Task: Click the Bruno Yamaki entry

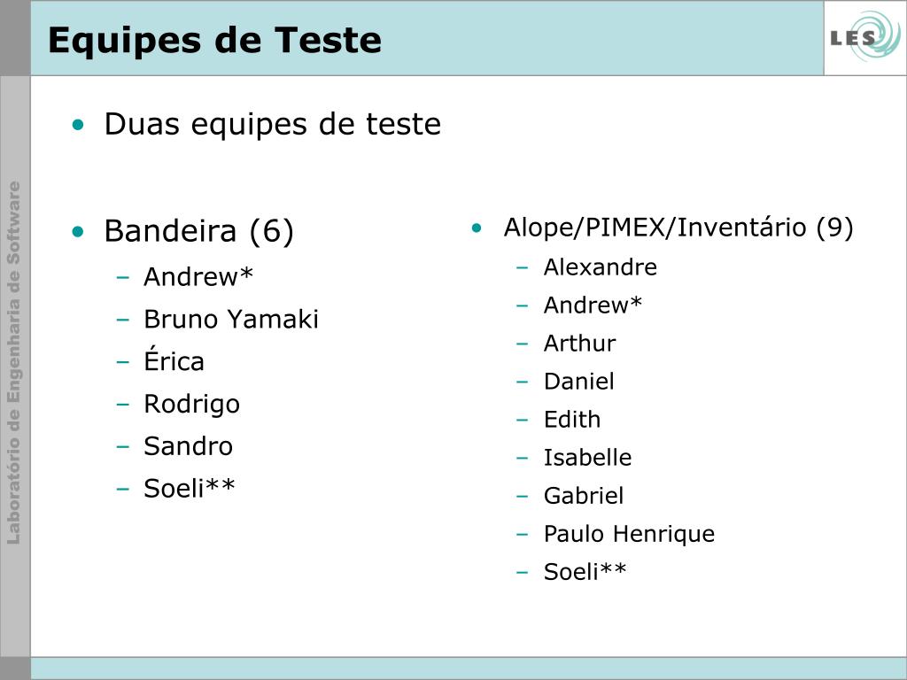Action: point(231,319)
